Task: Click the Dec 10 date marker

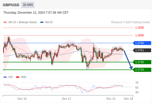Action: (22, 99)
